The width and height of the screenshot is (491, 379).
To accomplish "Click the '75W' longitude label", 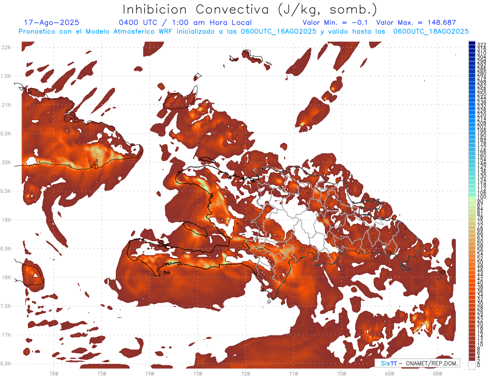I will coord(101,373).
